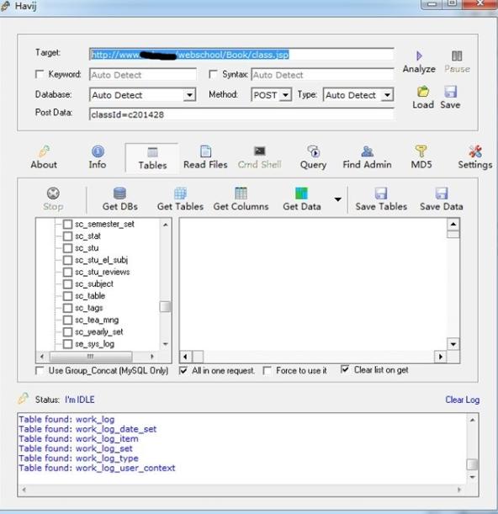498x514 pixels.
Task: Click the Get Tables grid icon
Action: click(x=180, y=193)
